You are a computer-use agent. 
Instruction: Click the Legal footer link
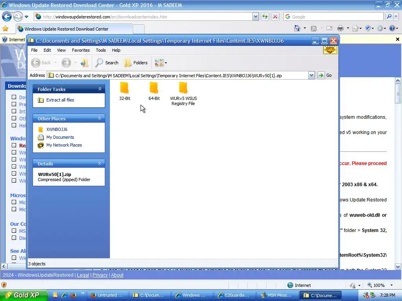(x=83, y=275)
